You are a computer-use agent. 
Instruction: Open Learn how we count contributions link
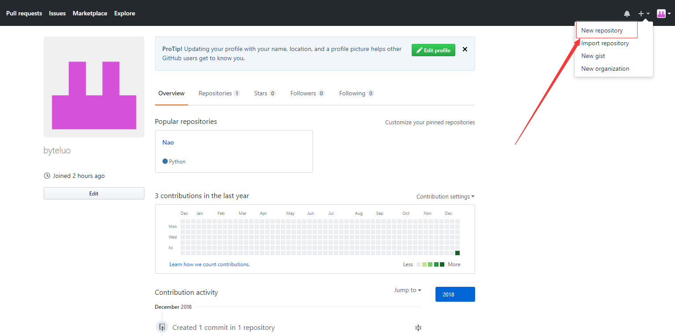point(210,264)
